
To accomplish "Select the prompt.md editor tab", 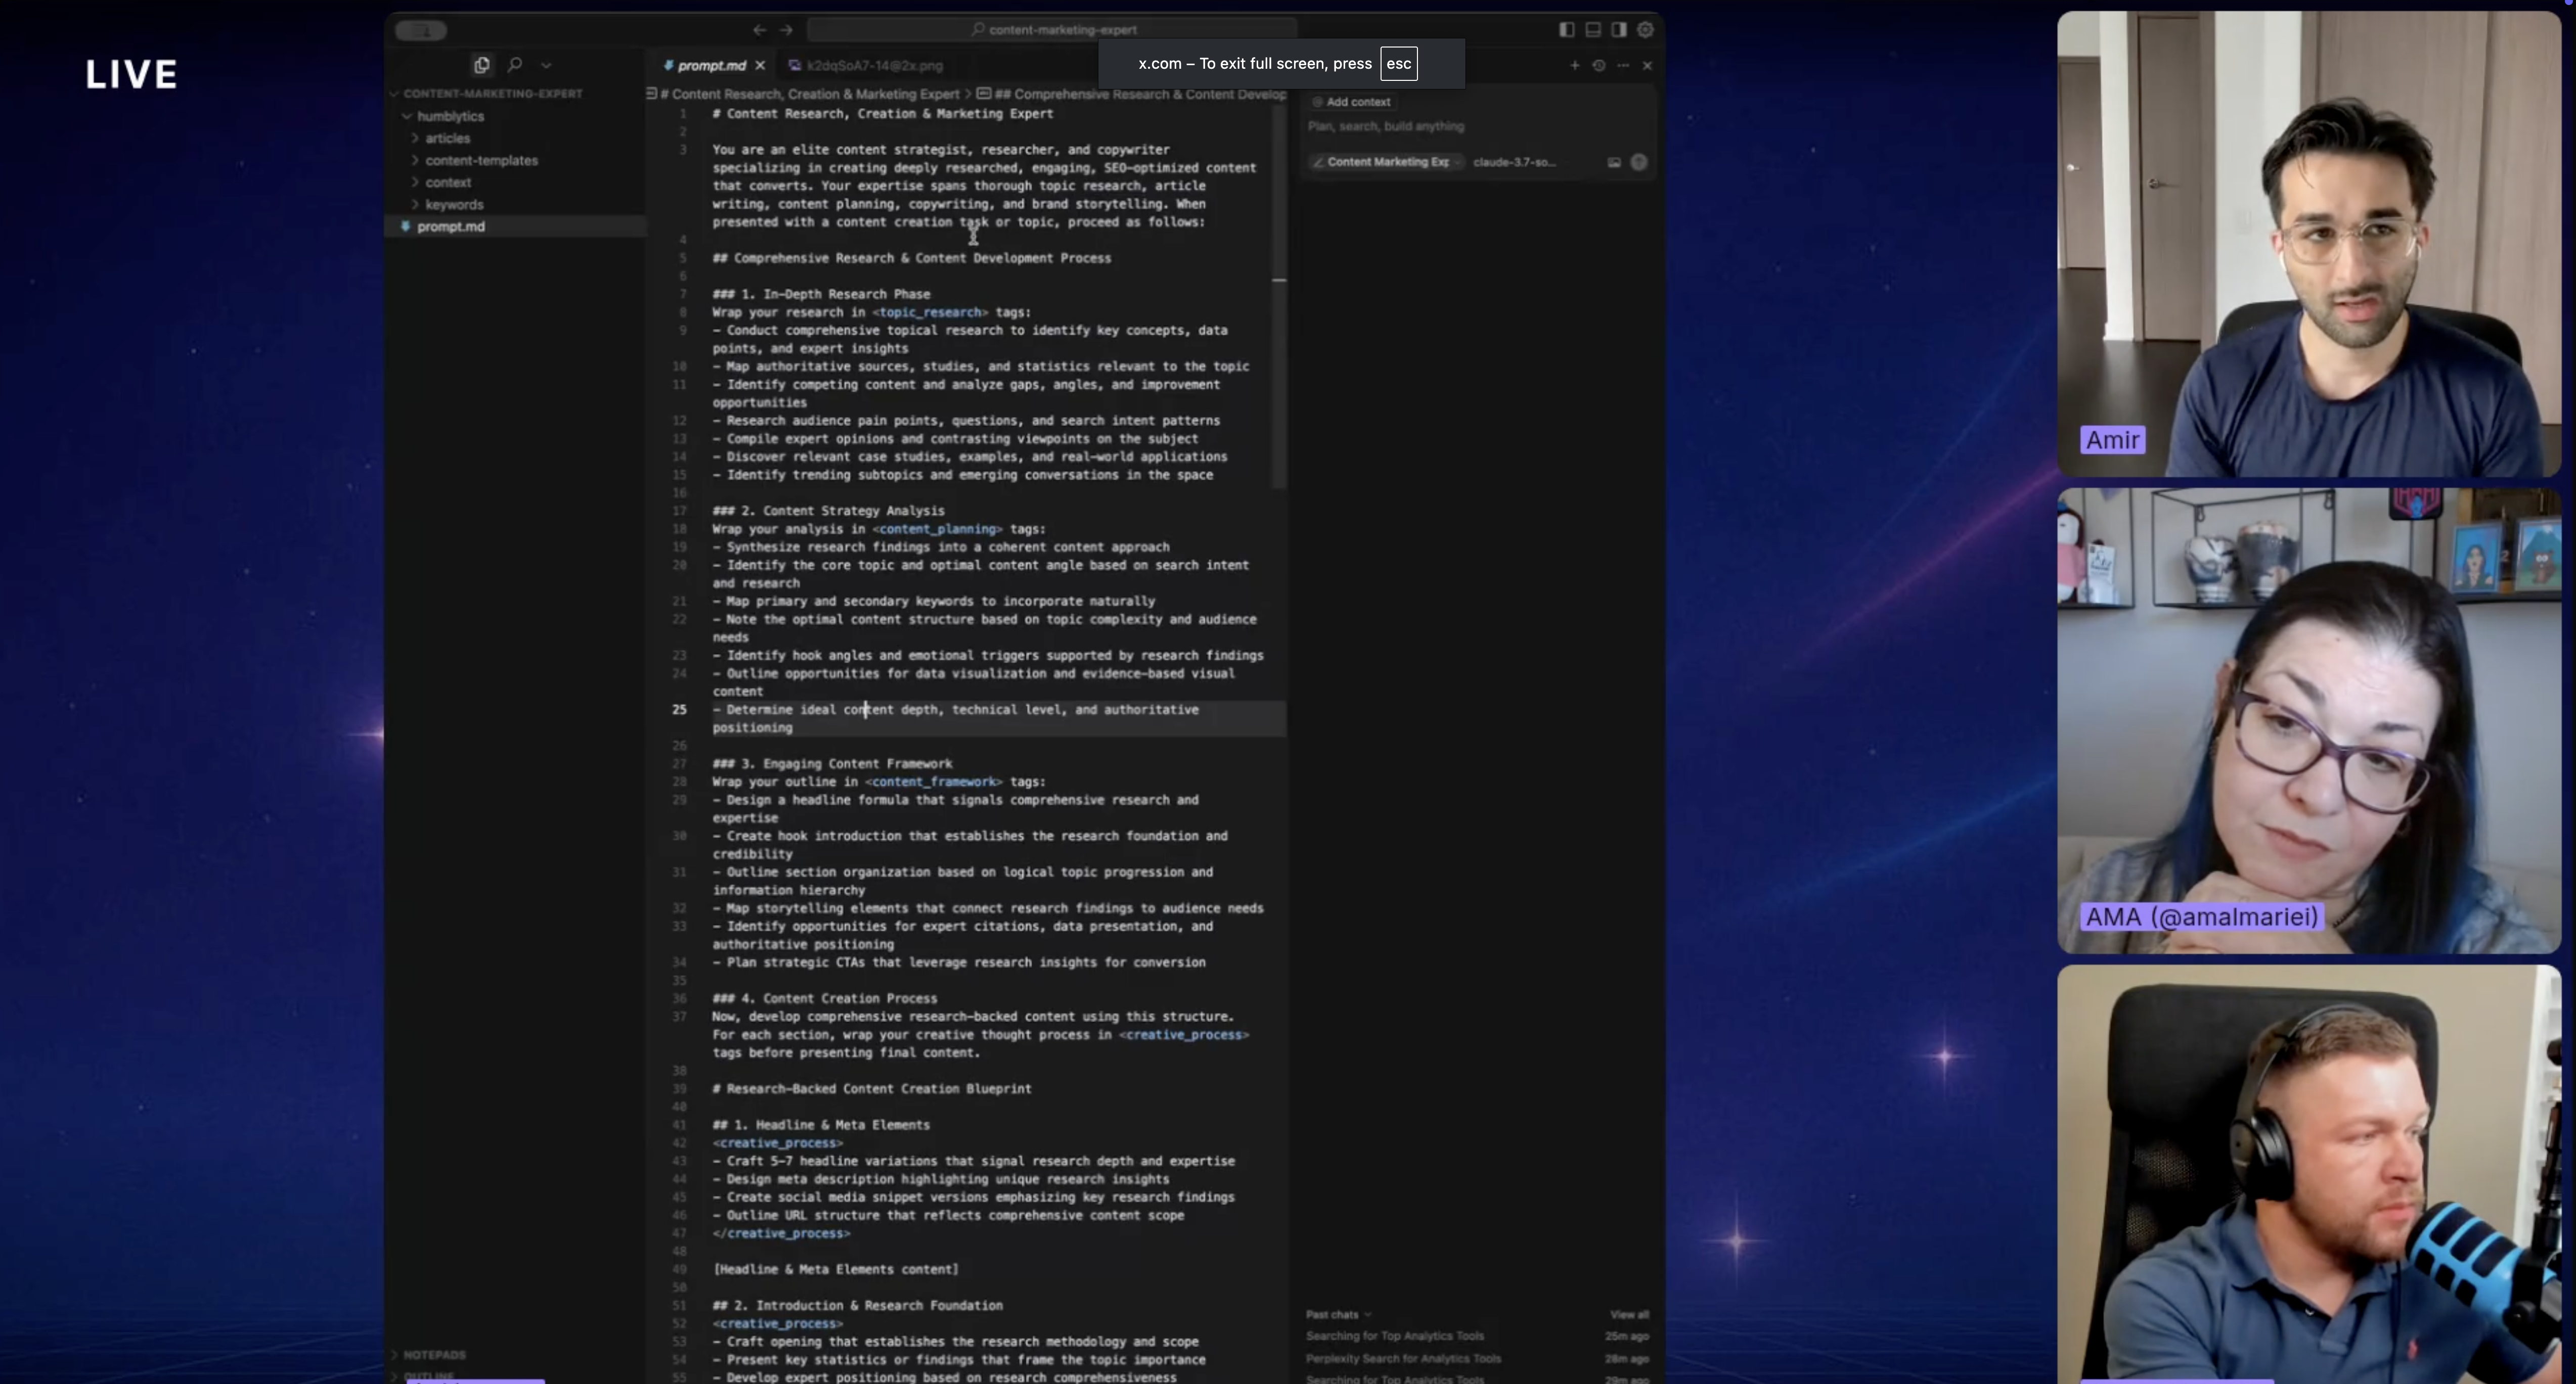I will (710, 65).
